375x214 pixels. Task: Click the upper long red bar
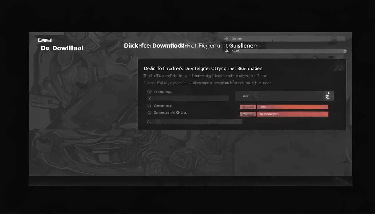click(x=292, y=107)
